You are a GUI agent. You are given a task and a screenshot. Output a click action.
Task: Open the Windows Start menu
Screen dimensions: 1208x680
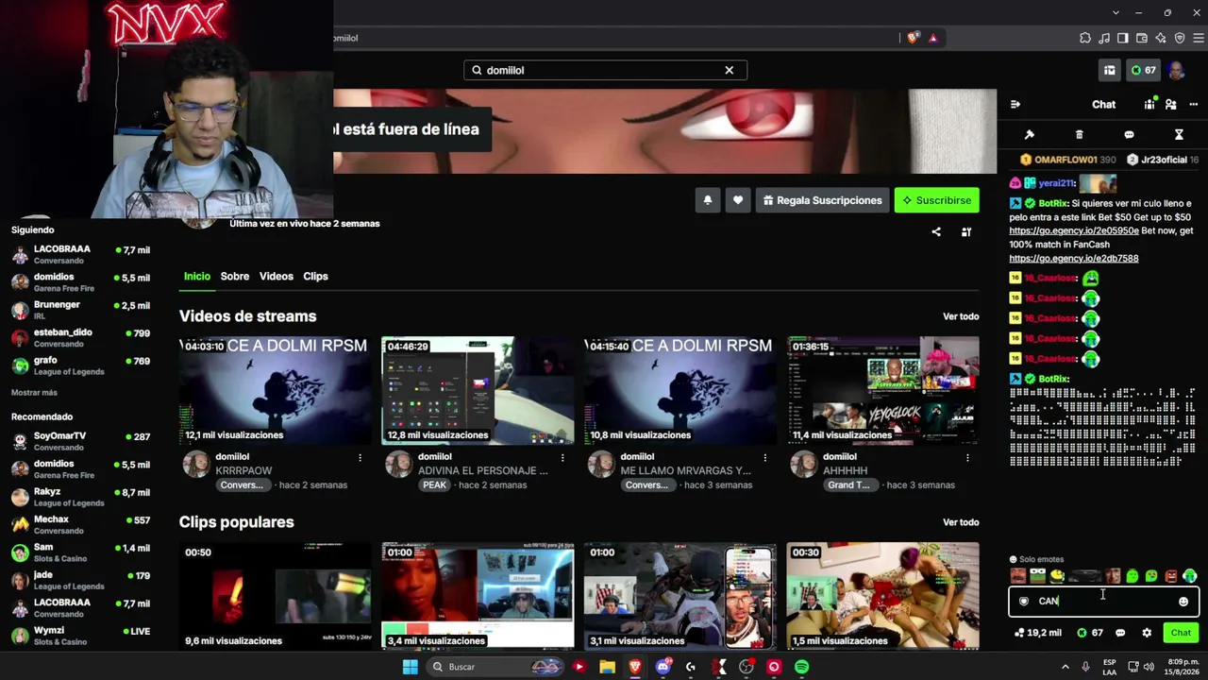coord(410,667)
